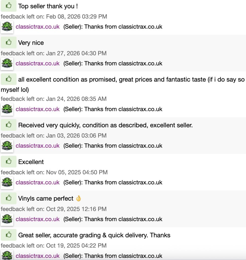
Task: Open classictrax.co.uk link under Nov 05 feedback
Action: coord(38,182)
